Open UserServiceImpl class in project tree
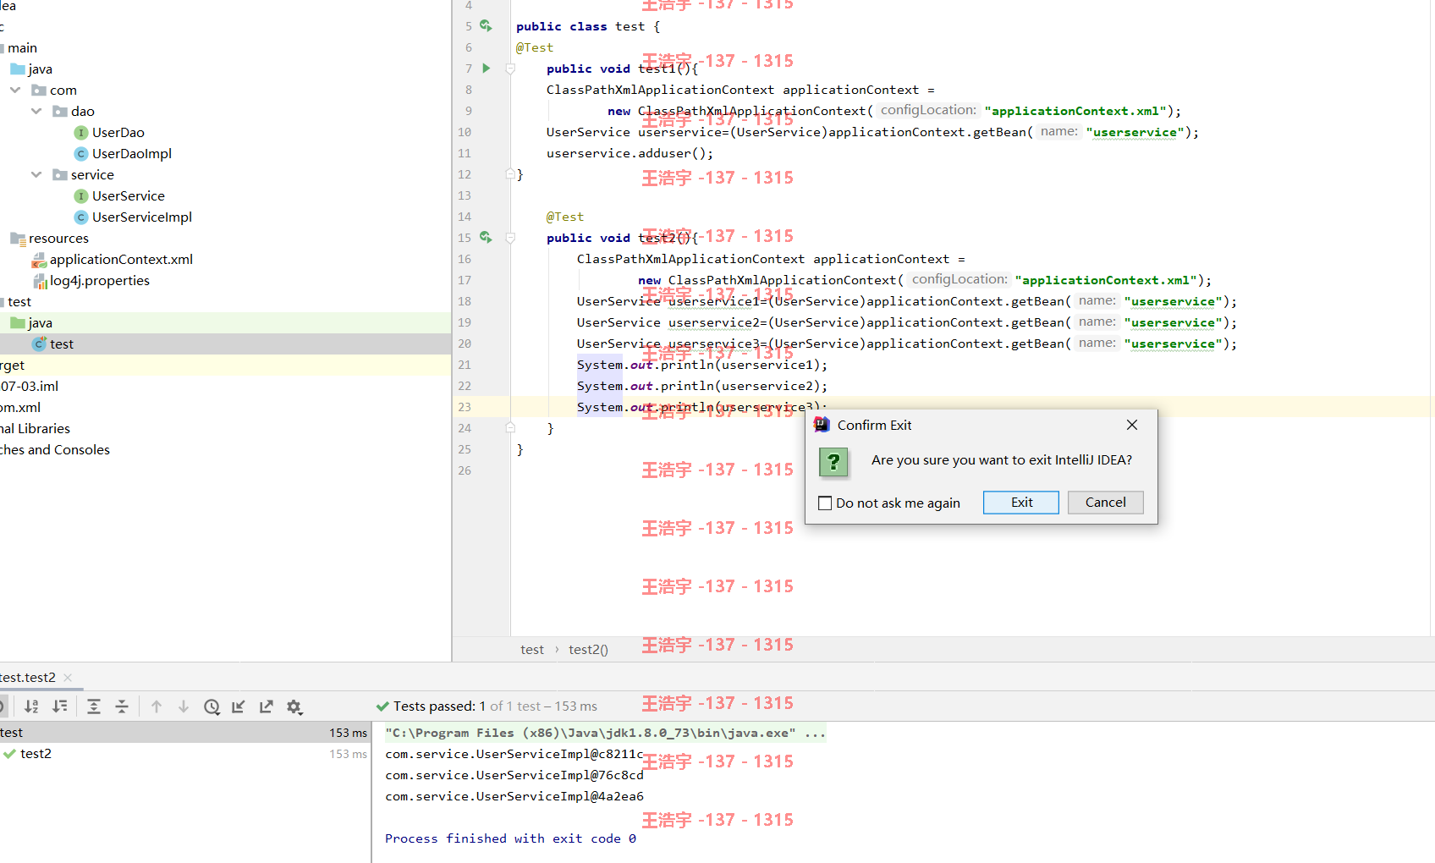1435x863 pixels. 141,217
